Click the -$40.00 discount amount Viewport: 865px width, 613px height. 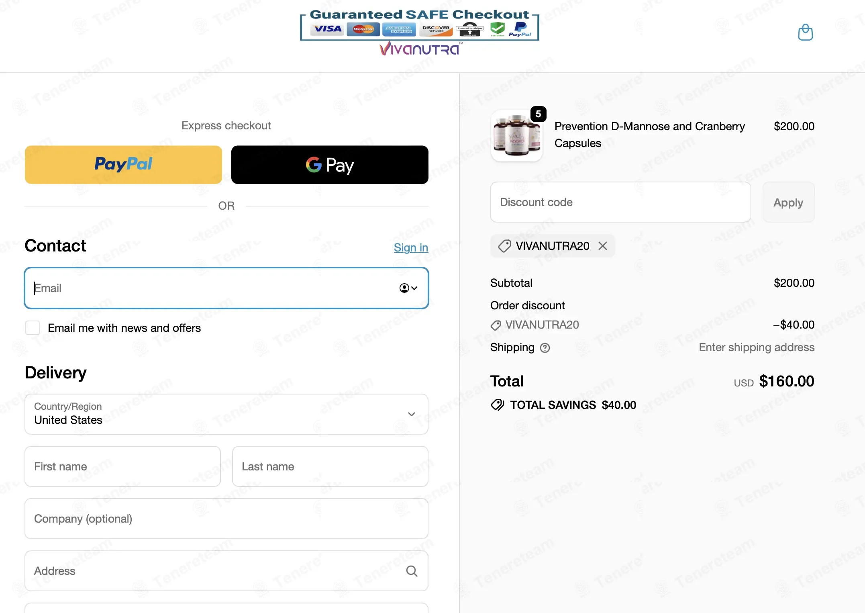pyautogui.click(x=794, y=325)
